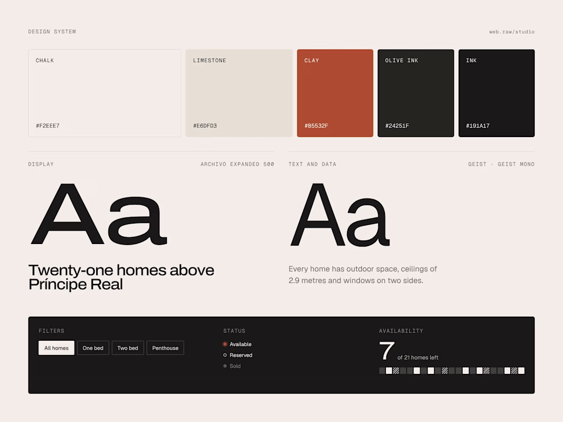Show Penthouse homes only
563x422 pixels.
coord(165,348)
